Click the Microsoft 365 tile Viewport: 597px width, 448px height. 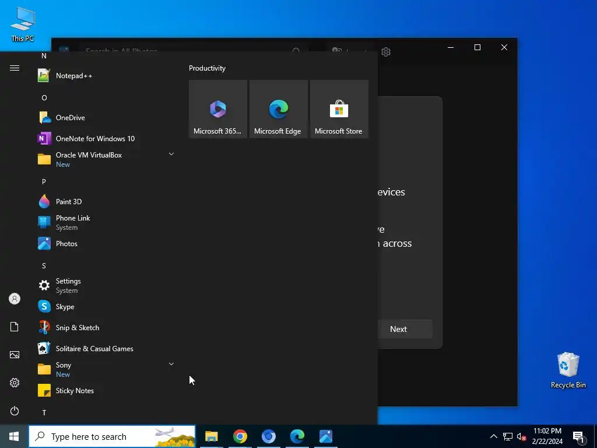(x=218, y=109)
